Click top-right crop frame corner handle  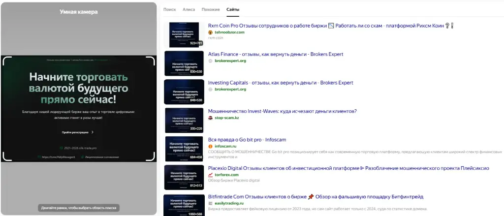click(x=151, y=61)
